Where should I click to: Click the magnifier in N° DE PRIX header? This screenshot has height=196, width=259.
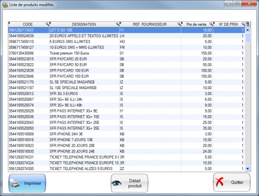coord(243,24)
